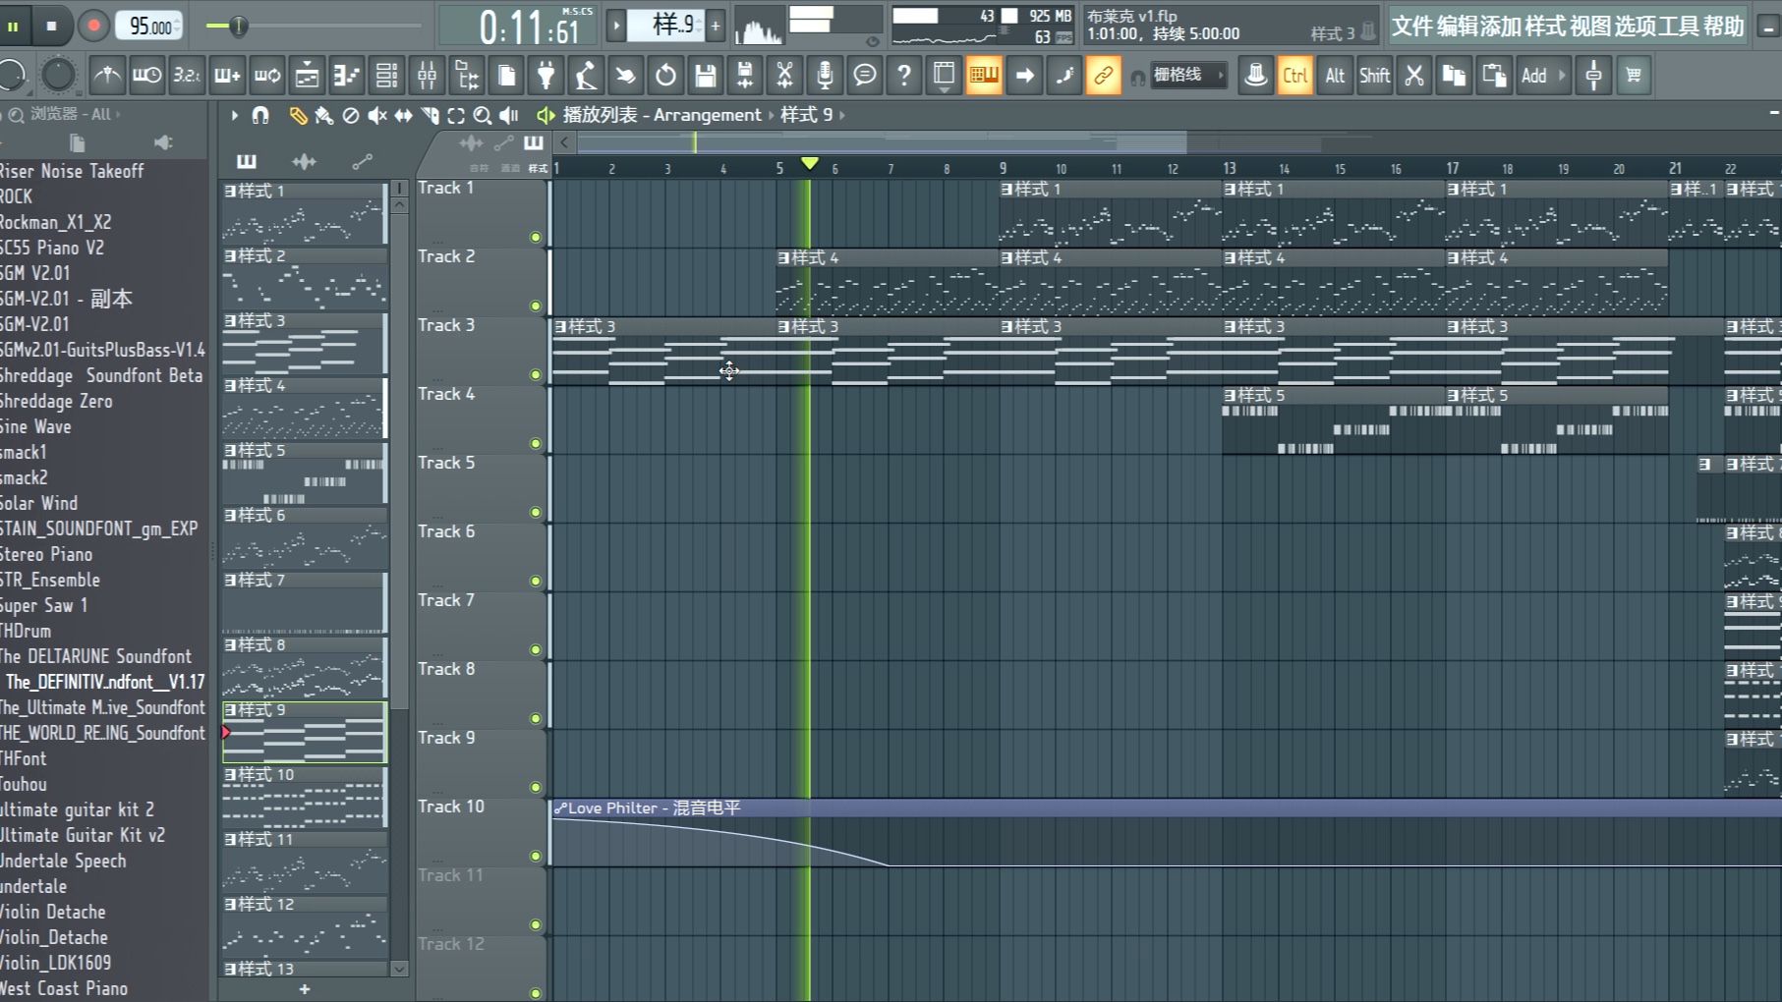Screen dimensions: 1782x1002
Task: Toggle the playlist snap magnet icon
Action: click(x=260, y=116)
